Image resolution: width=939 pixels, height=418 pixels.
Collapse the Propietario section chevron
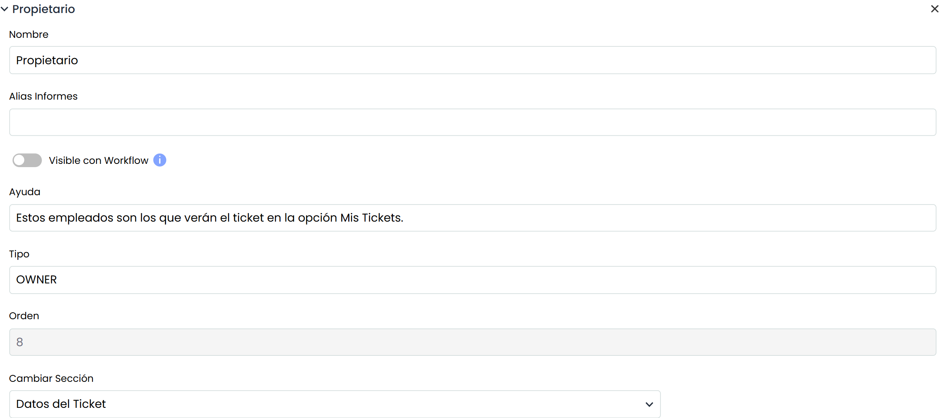pyautogui.click(x=4, y=9)
